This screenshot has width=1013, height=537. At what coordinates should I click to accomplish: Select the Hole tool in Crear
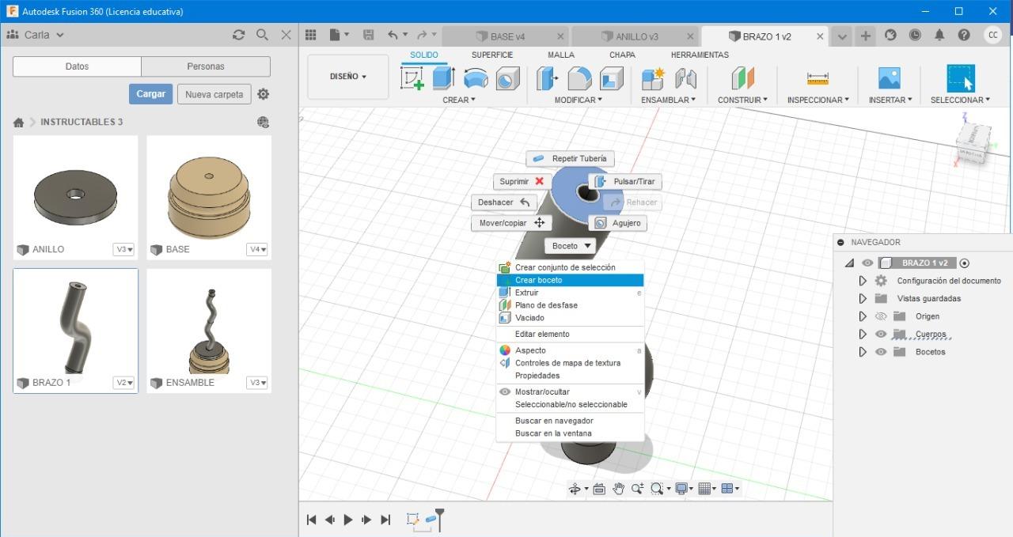[507, 78]
